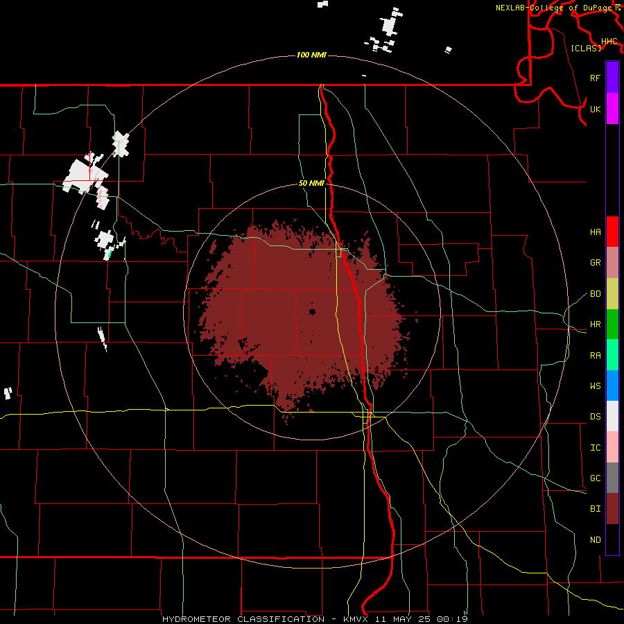Select the BD yellow legend block

pos(612,294)
